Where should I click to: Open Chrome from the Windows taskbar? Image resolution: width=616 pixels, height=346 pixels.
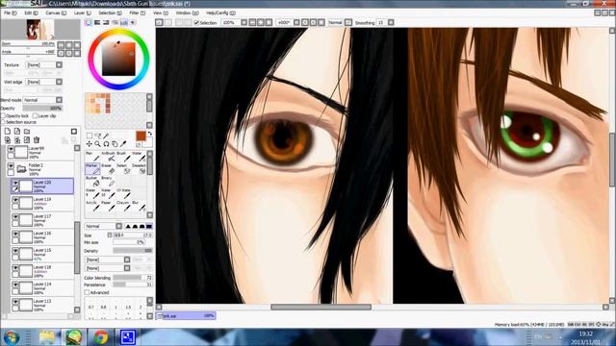[100, 337]
